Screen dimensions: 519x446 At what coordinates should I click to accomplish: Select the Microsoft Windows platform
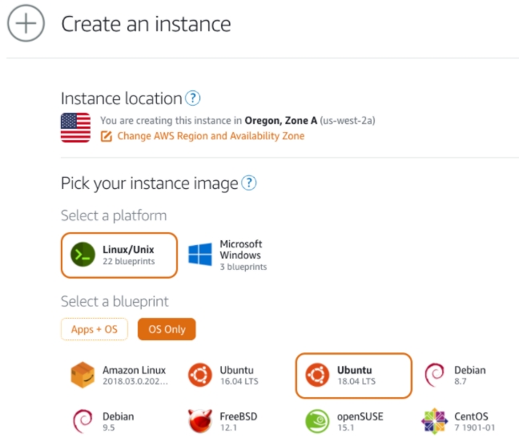pos(227,255)
